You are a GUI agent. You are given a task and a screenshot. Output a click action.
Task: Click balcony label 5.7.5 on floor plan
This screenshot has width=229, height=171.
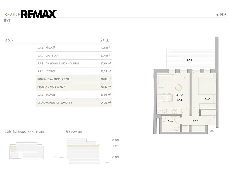pos(189,60)
